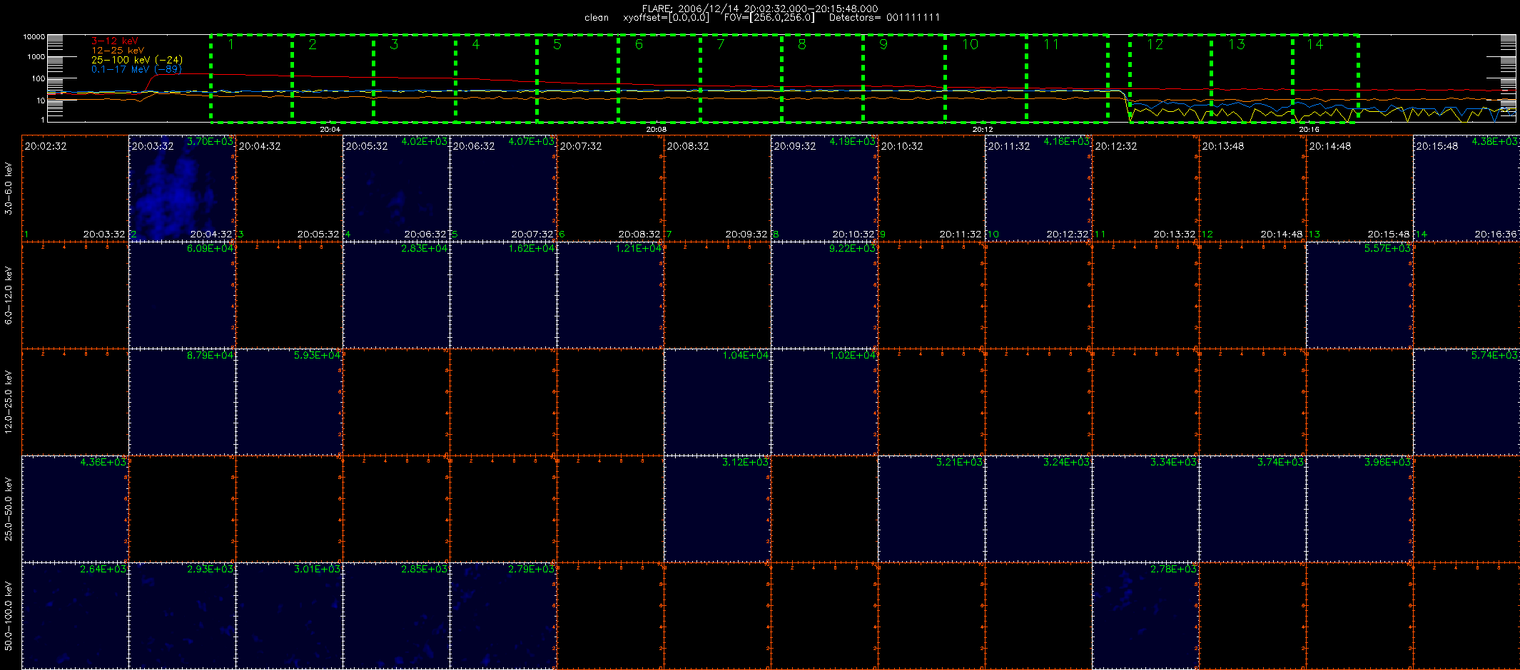Click the yellow 25-100 keV (-24) legend entry
This screenshot has width=1520, height=670.
(137, 60)
